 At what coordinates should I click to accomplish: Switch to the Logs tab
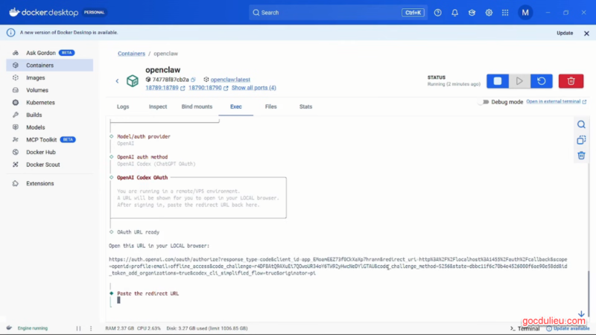(123, 106)
